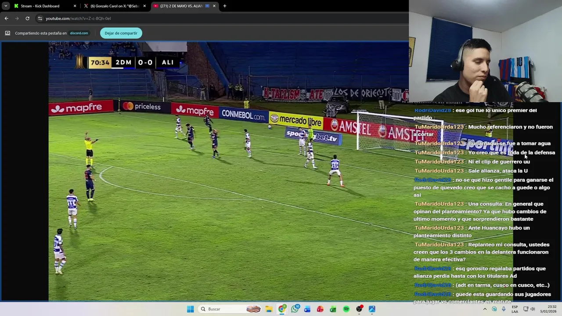
Task: Open Microsoft Word from the taskbar
Action: pos(307,309)
